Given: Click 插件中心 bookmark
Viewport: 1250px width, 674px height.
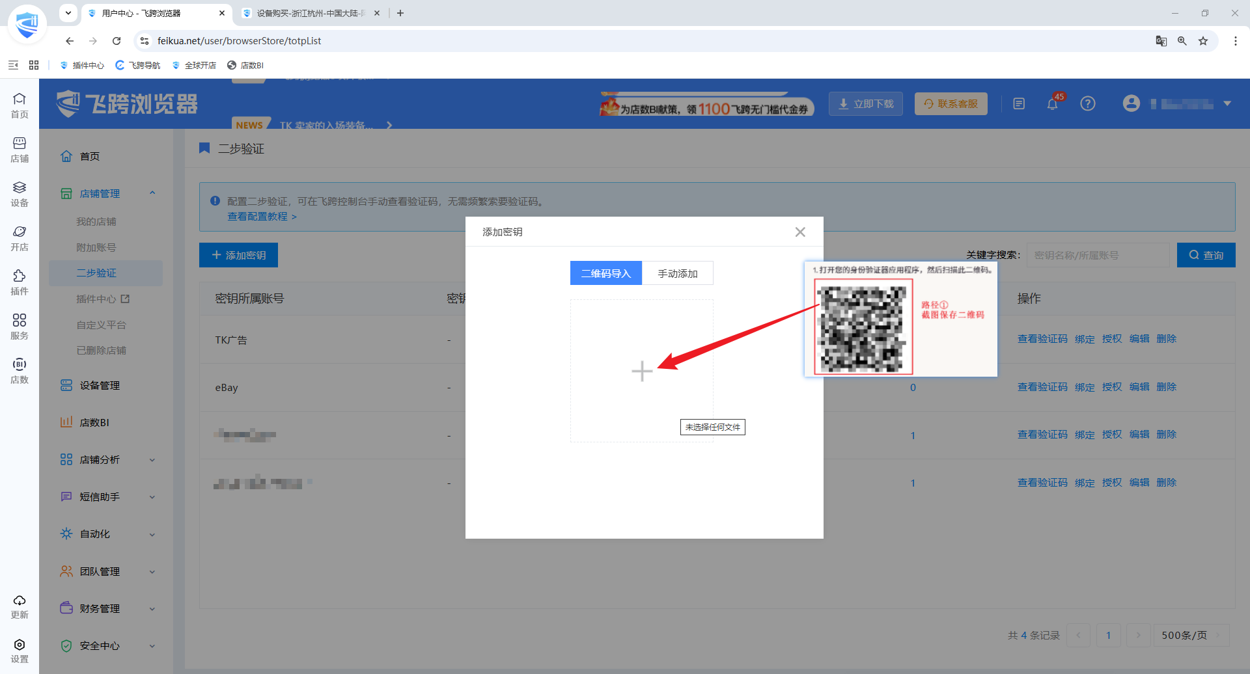Looking at the screenshot, I should tap(82, 65).
